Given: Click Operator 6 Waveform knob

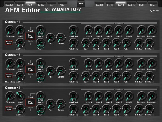Looking at the screenshot, I should tap(10, 96).
